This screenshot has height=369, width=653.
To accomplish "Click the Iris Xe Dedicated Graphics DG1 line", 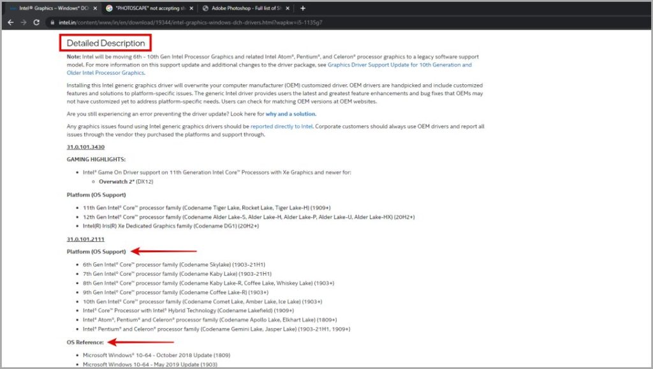I will pos(171,226).
